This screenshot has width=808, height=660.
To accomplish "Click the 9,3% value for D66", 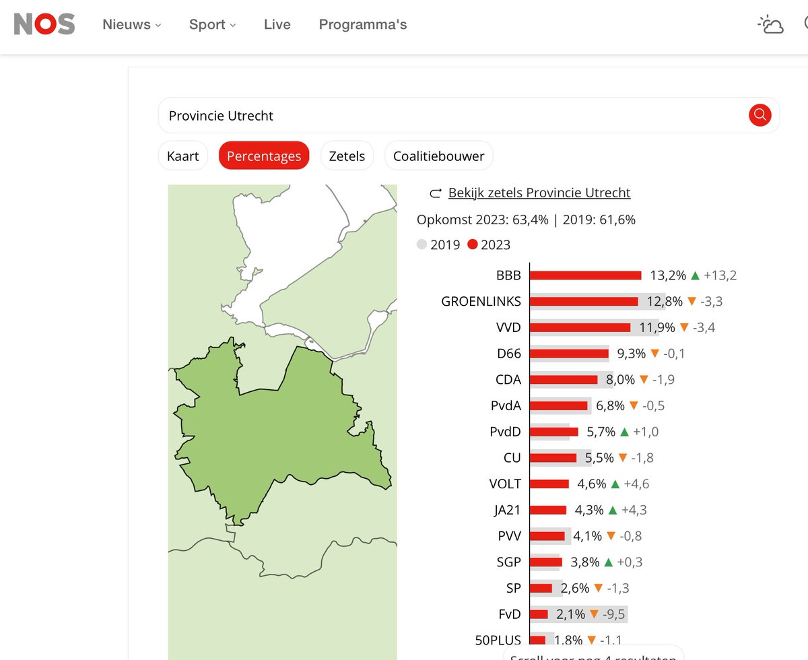I will [x=631, y=354].
